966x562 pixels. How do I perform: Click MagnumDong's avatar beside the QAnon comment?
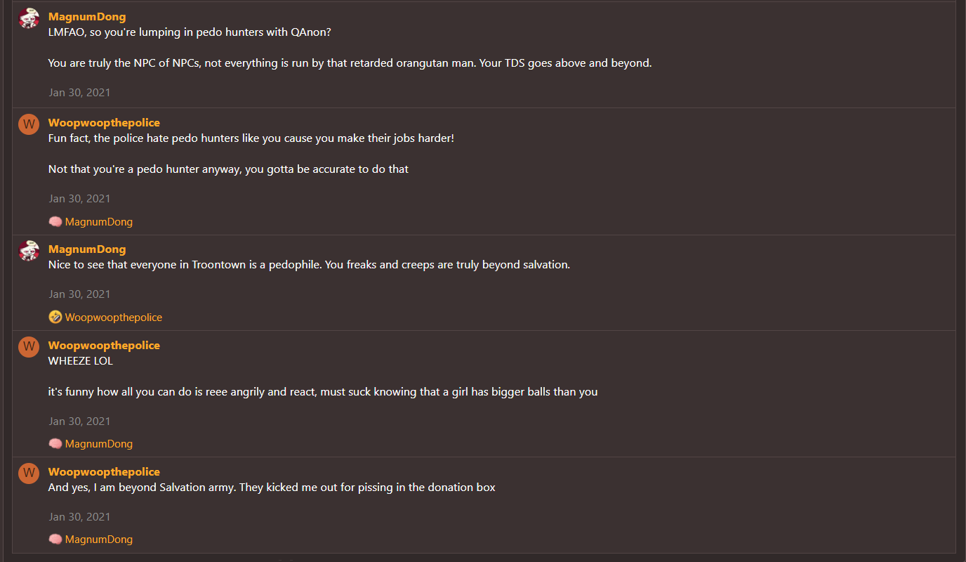click(x=29, y=18)
